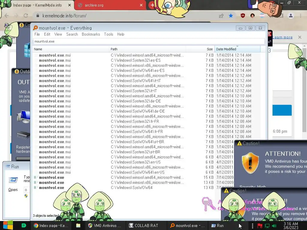Viewport: 307px width, 230px height.
Task: Show hidden tray icons
Action: point(252,226)
